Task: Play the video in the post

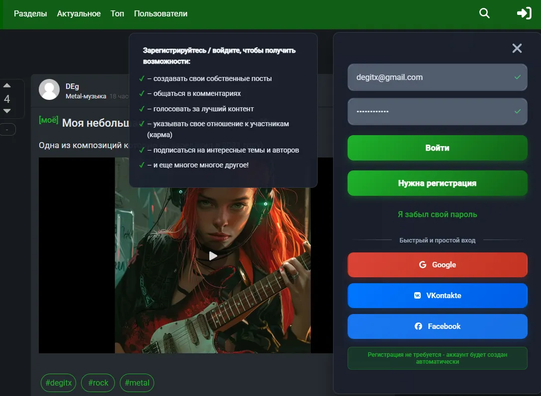Action: pyautogui.click(x=213, y=256)
